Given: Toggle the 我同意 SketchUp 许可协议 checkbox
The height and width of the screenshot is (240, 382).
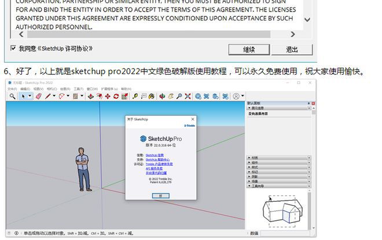Looking at the screenshot, I should pos(13,48).
